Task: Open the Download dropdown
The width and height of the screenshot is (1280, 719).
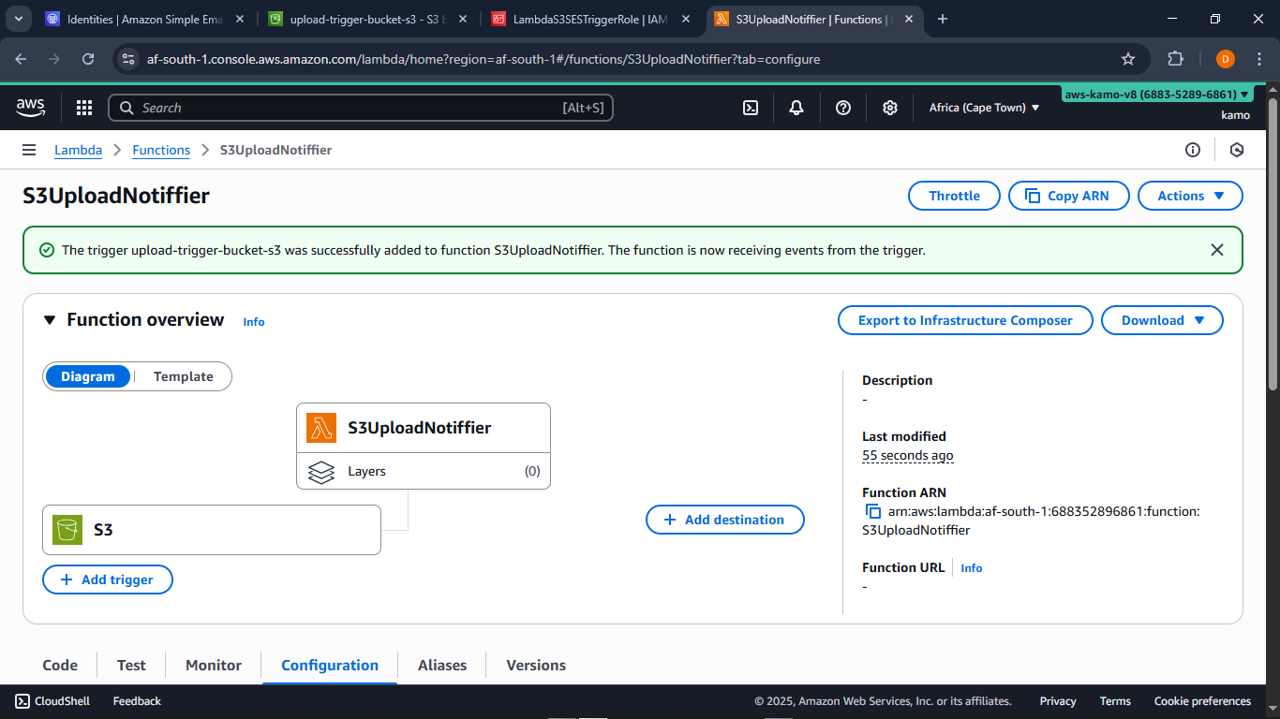Action: 1162,320
